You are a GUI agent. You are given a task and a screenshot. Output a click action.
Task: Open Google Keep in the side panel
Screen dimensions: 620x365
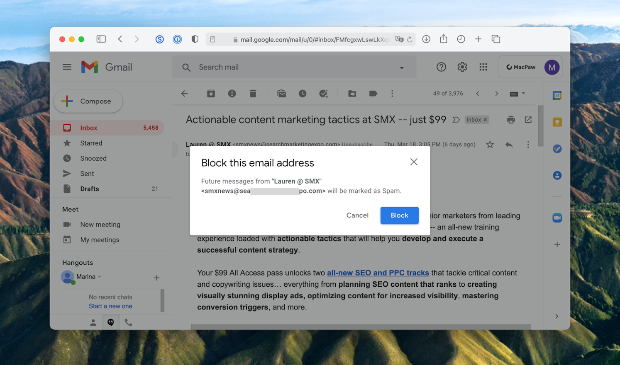pos(557,121)
